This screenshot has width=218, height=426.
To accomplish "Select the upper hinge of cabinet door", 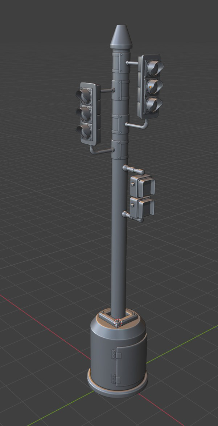I will pos(116,354).
